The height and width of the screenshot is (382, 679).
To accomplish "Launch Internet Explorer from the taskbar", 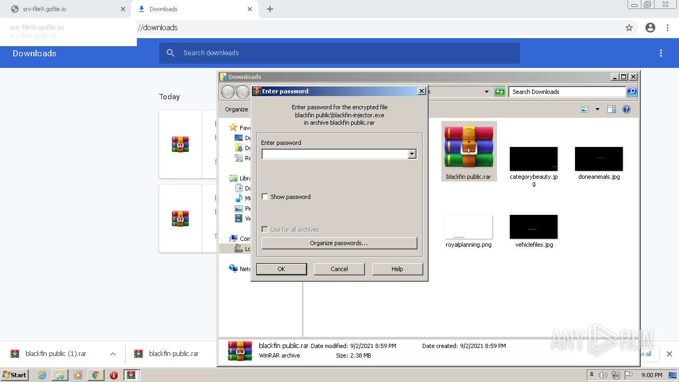I will [42, 375].
